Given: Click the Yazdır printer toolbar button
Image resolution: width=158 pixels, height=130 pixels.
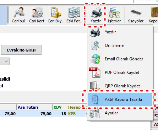Looking at the screenshot, I should click(x=96, y=15).
